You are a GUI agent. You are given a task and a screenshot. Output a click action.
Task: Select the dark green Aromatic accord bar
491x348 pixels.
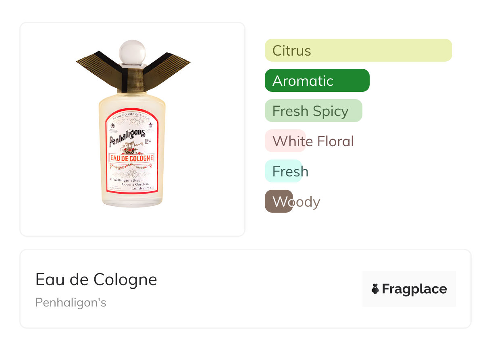point(317,81)
